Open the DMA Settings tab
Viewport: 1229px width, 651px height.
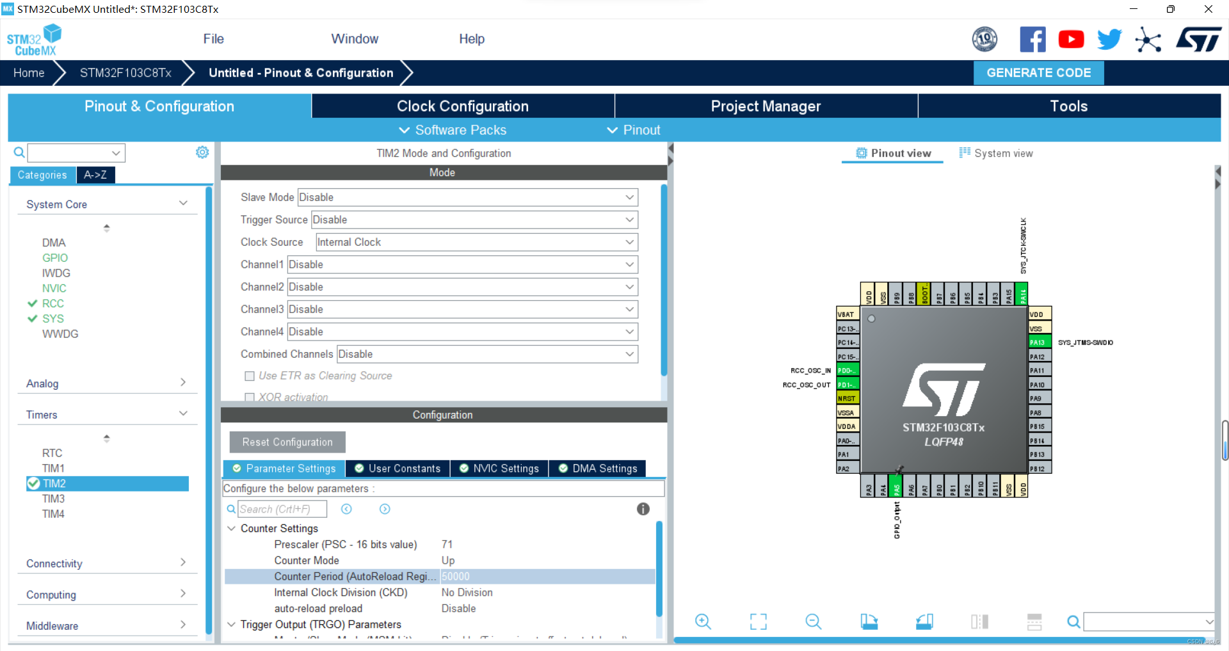click(x=598, y=469)
